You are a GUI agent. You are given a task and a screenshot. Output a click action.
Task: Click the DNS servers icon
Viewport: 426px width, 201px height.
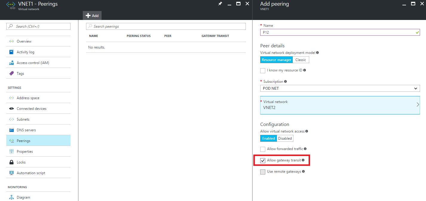[x=11, y=130]
